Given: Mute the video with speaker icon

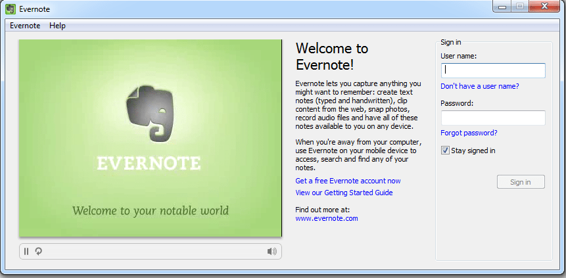Looking at the screenshot, I should pos(271,251).
